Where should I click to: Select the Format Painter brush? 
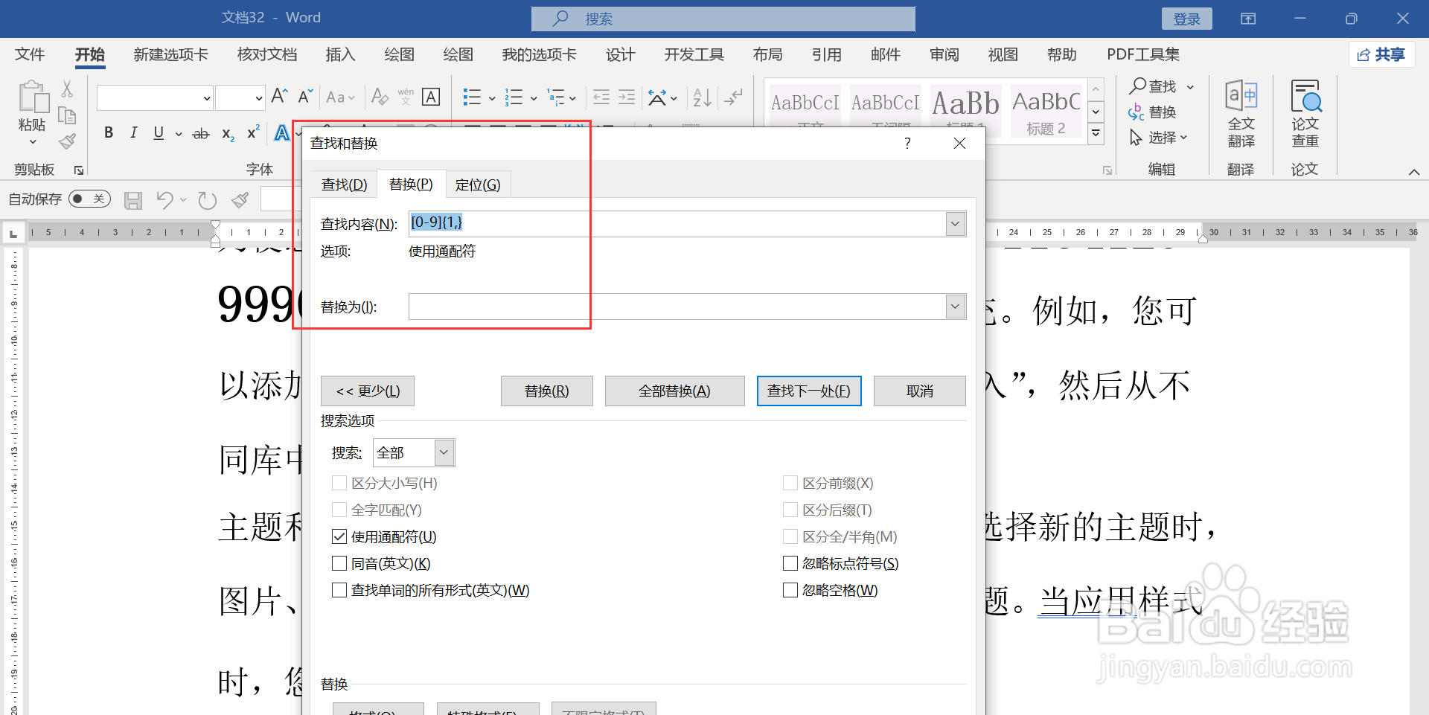tap(68, 141)
